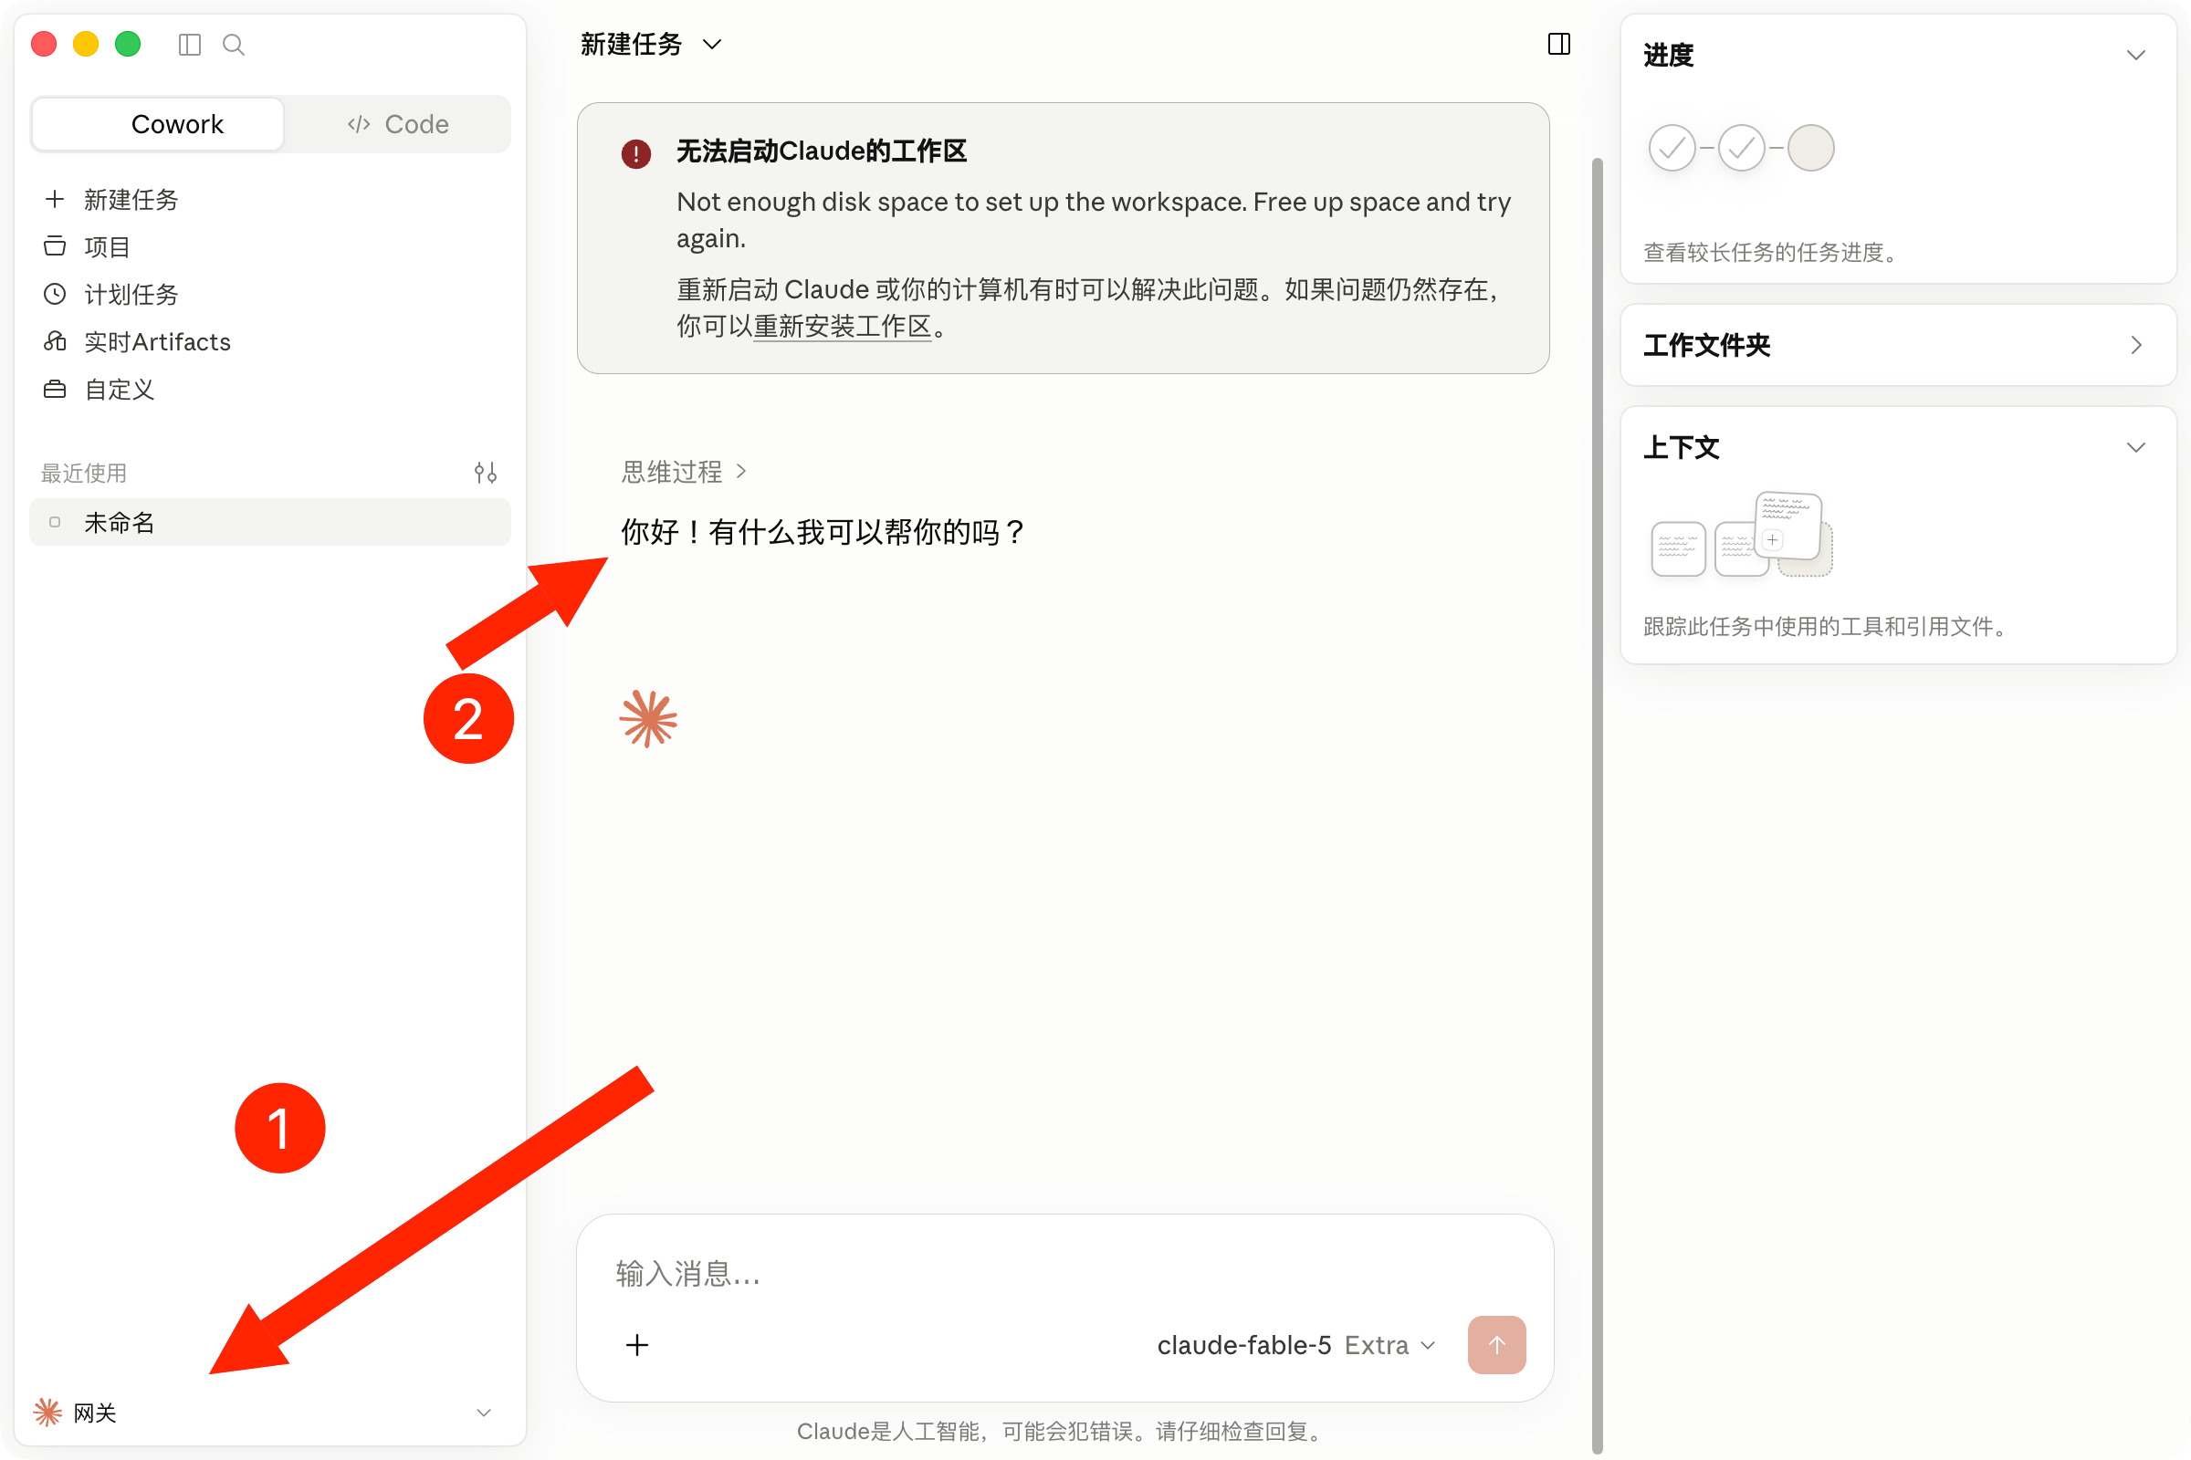Open the claude-fable-5 Extra model dropdown
The height and width of the screenshot is (1460, 2191).
[x=1295, y=1344]
